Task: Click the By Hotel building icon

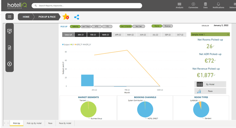Action: point(200,84)
